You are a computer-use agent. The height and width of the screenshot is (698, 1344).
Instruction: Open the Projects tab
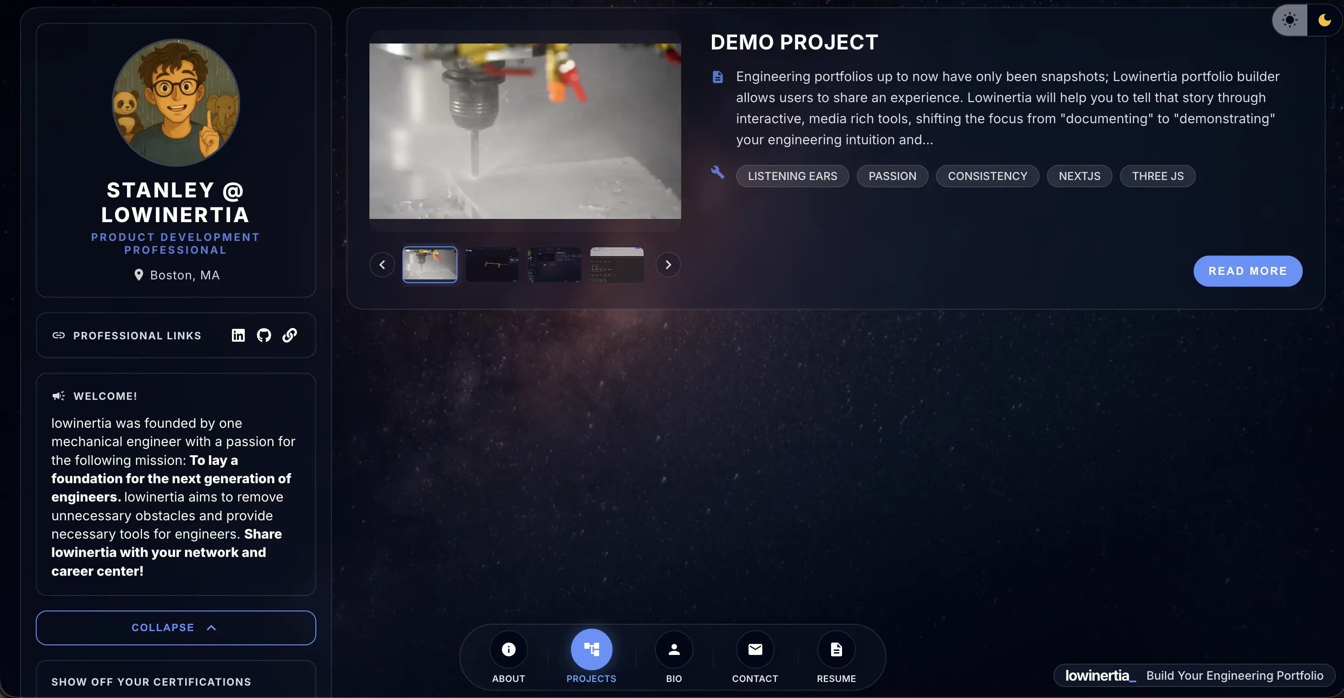(591, 649)
